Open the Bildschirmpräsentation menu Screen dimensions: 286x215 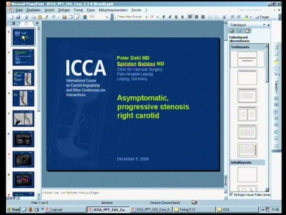(x=113, y=10)
